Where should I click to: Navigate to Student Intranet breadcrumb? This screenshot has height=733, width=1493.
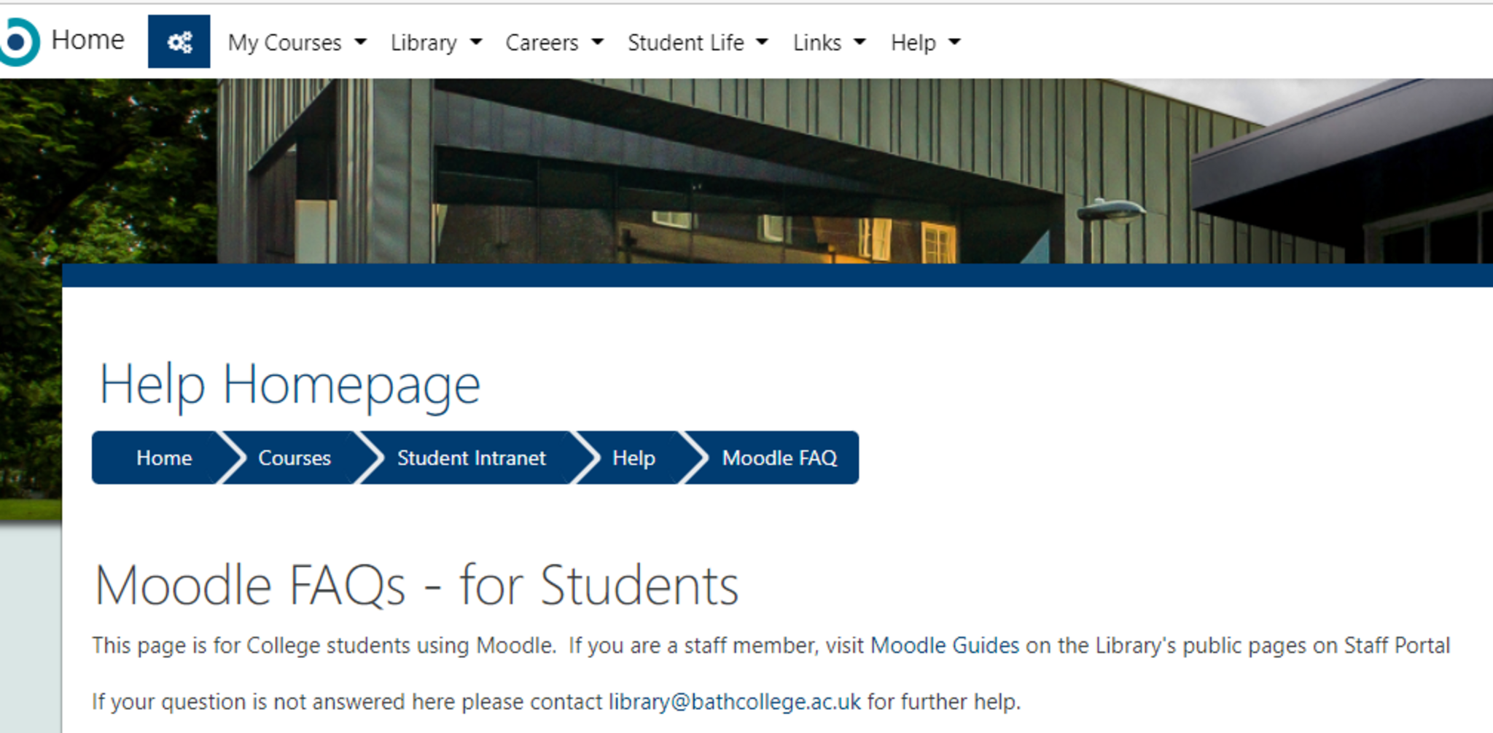tap(471, 458)
